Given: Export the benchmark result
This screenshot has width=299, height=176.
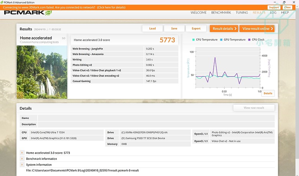Looking at the screenshot, I should click(x=196, y=29).
